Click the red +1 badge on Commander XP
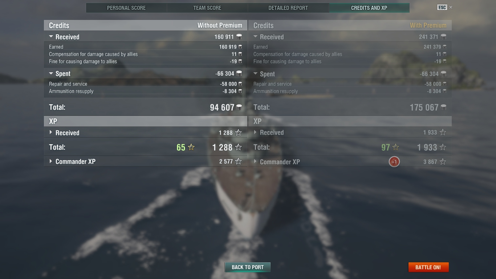The width and height of the screenshot is (496, 279). point(394,162)
